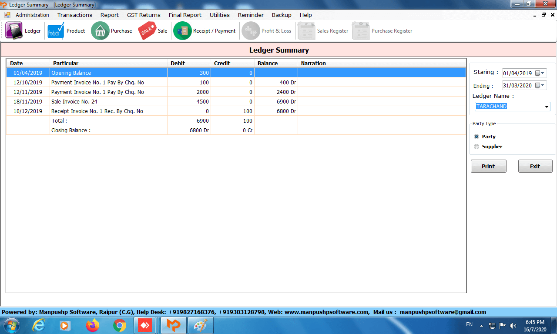The height and width of the screenshot is (334, 557).
Task: Click the Exit button
Action: [x=535, y=166]
